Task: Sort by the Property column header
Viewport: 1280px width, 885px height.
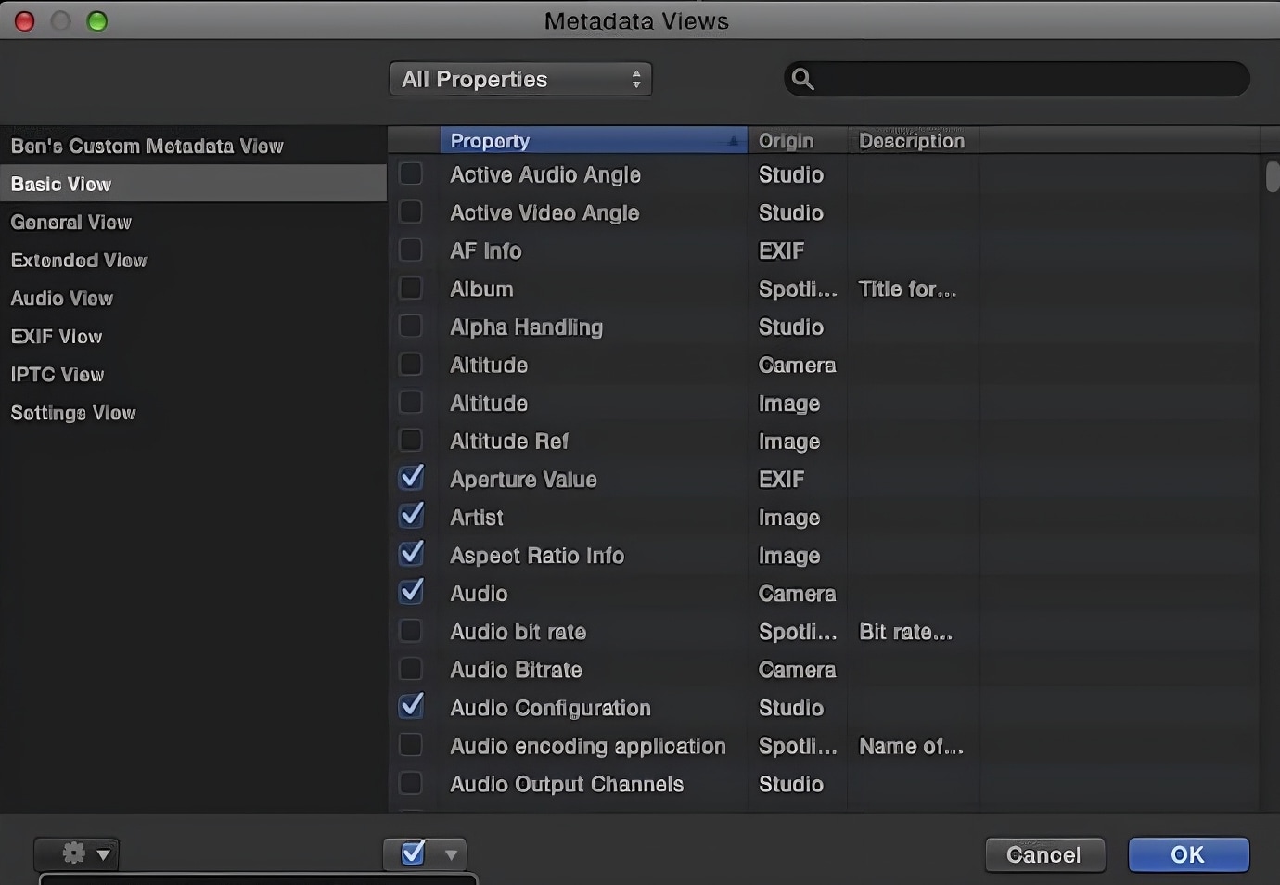Action: point(594,141)
